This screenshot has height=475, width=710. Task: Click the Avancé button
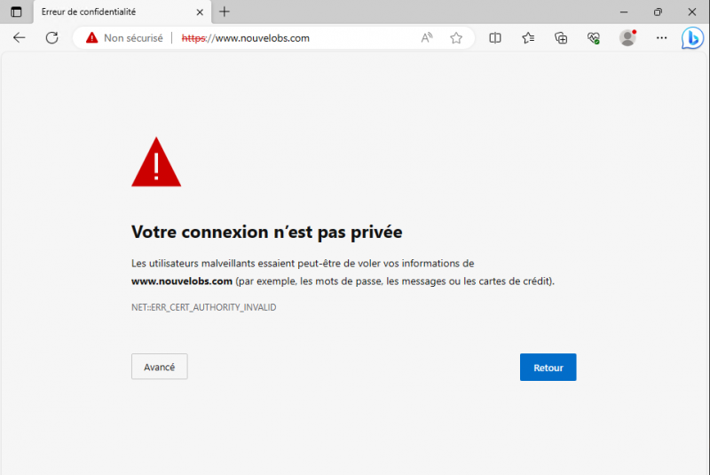tap(160, 367)
